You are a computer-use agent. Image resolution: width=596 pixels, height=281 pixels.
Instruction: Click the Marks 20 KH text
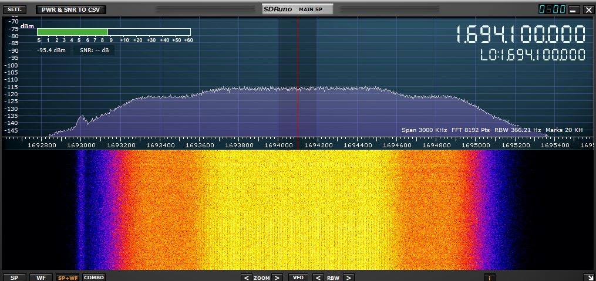[x=564, y=130]
